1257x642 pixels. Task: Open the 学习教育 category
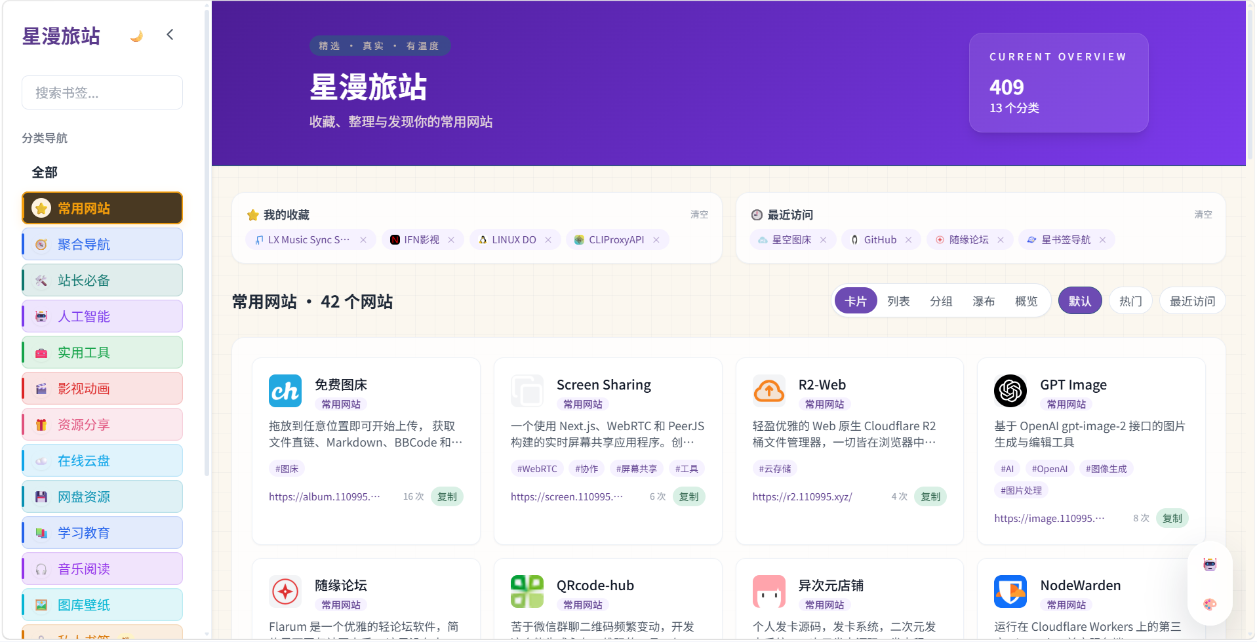[x=102, y=532]
